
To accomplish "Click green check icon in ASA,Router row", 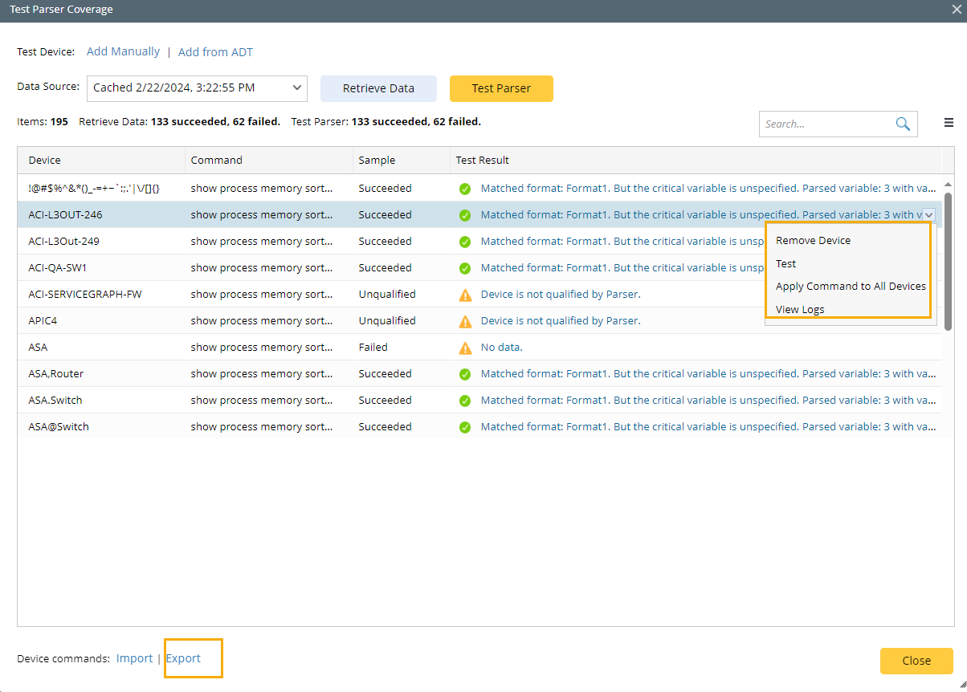I will pyautogui.click(x=465, y=374).
